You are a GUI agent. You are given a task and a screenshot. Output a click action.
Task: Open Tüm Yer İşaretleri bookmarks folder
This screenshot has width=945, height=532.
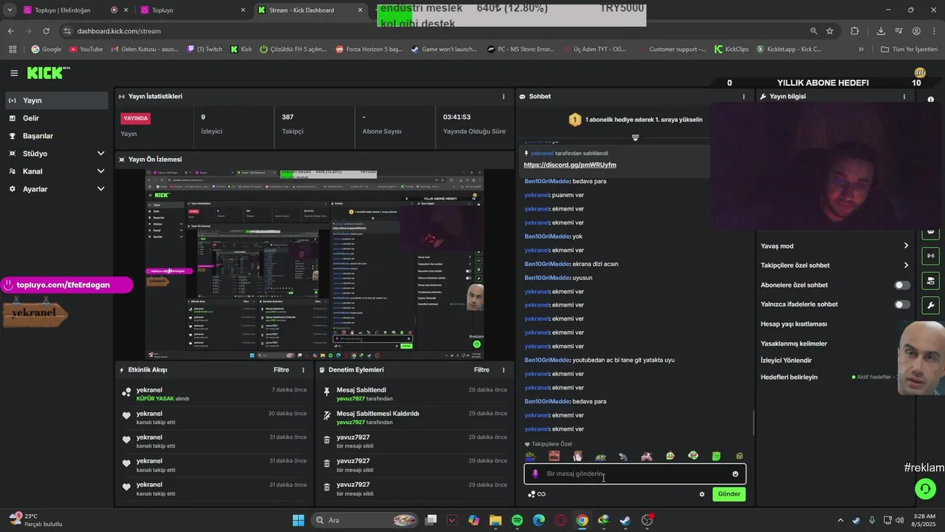click(x=910, y=50)
